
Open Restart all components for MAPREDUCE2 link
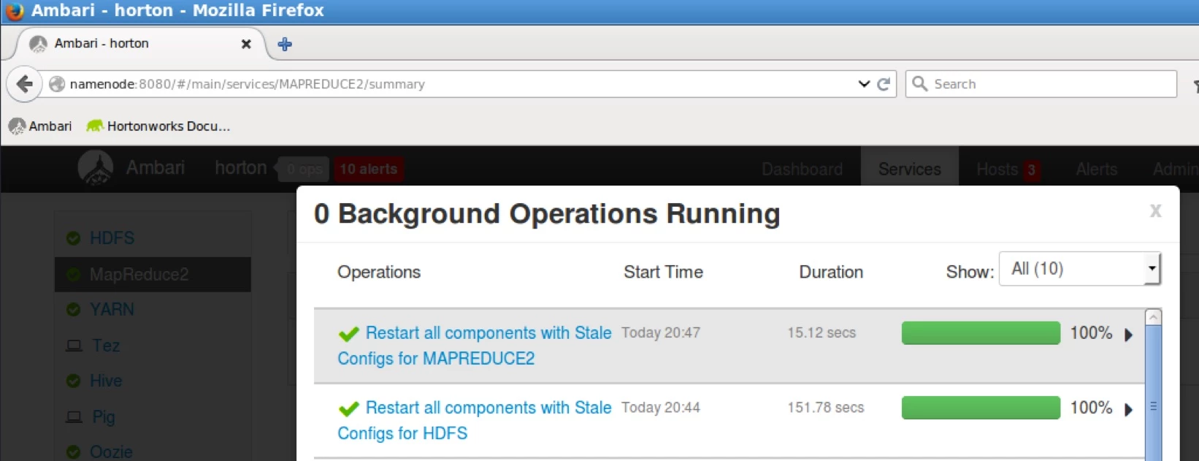[475, 346]
